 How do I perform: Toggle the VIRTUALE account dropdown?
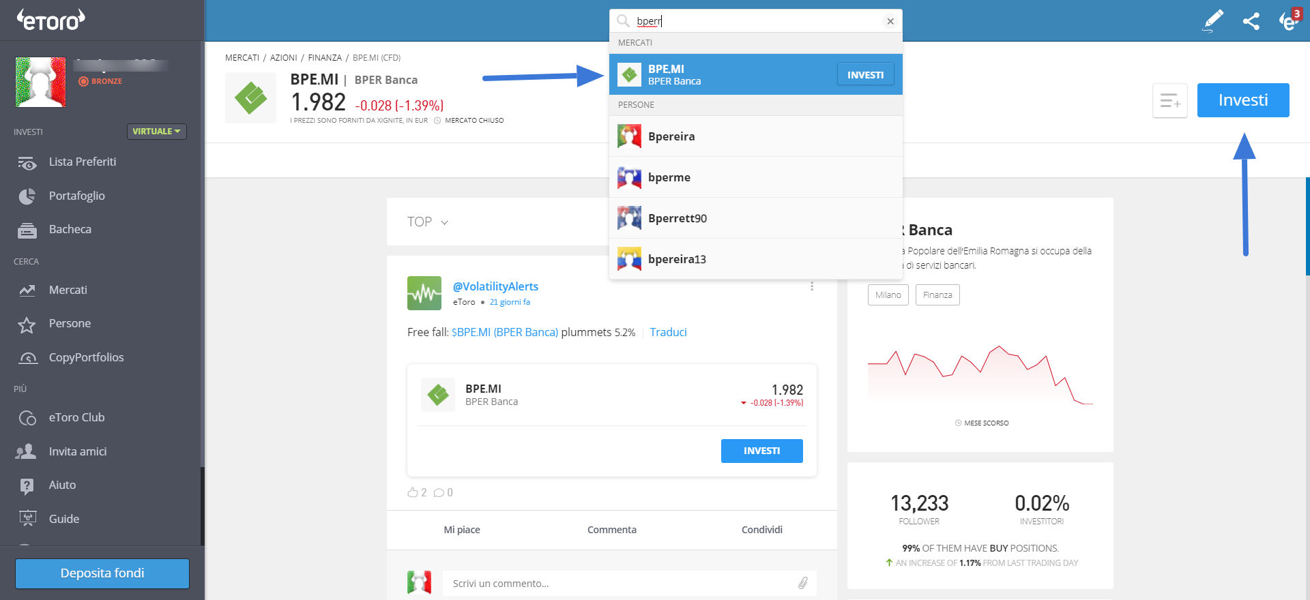pyautogui.click(x=156, y=131)
